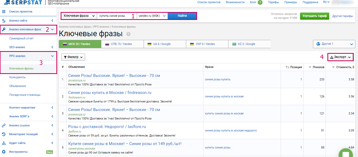Screen dimensions: 358x157
Task: Click the Мониторинг позиций clock icon
Action: 4,134
